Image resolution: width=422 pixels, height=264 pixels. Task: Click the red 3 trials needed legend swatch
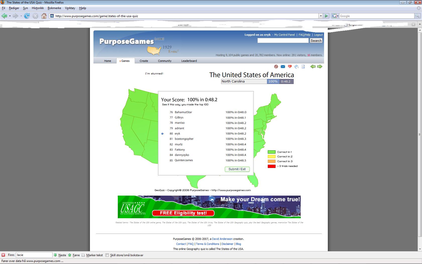coord(272,166)
